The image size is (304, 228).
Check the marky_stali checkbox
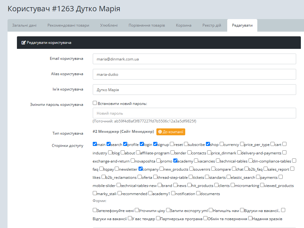pyautogui.click(x=95, y=193)
